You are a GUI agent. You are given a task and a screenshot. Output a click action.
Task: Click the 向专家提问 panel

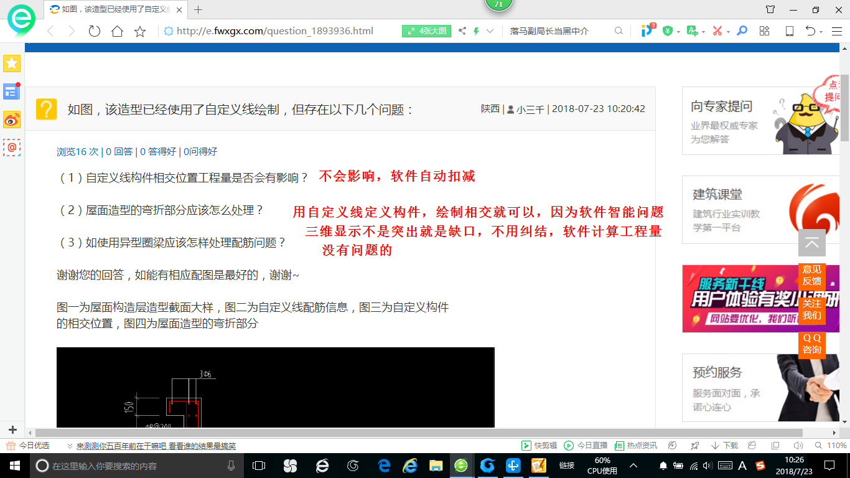(x=760, y=120)
